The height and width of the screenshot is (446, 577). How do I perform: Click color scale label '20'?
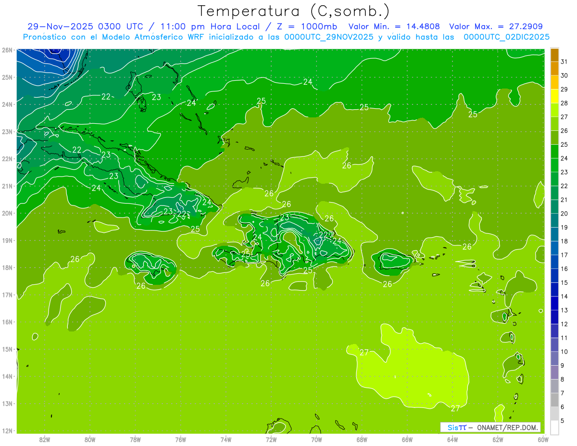[x=564, y=214]
